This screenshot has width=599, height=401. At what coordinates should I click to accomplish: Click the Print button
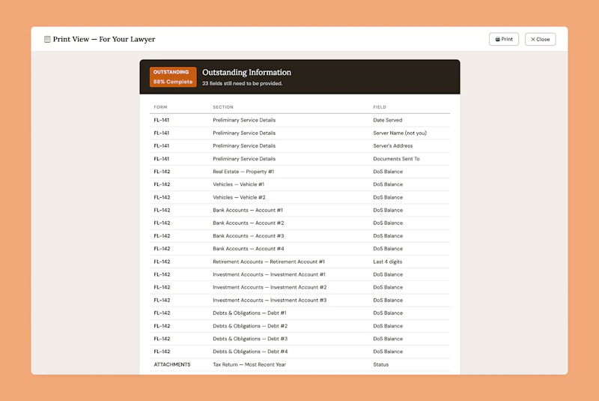pos(503,39)
